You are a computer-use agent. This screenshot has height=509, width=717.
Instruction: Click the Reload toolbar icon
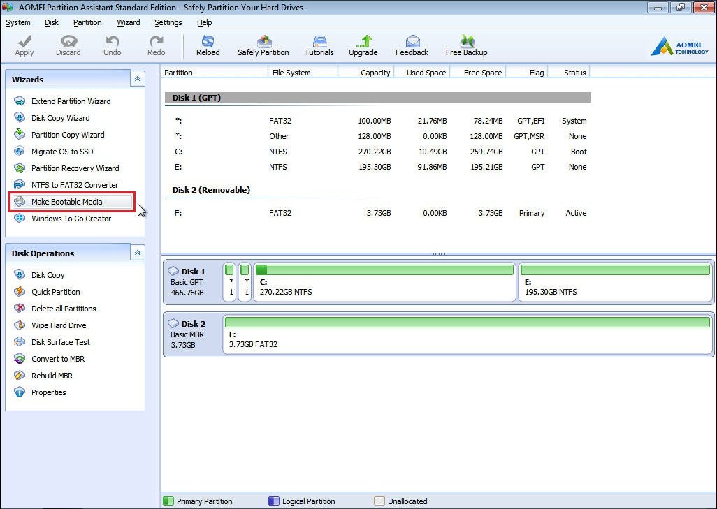point(208,41)
